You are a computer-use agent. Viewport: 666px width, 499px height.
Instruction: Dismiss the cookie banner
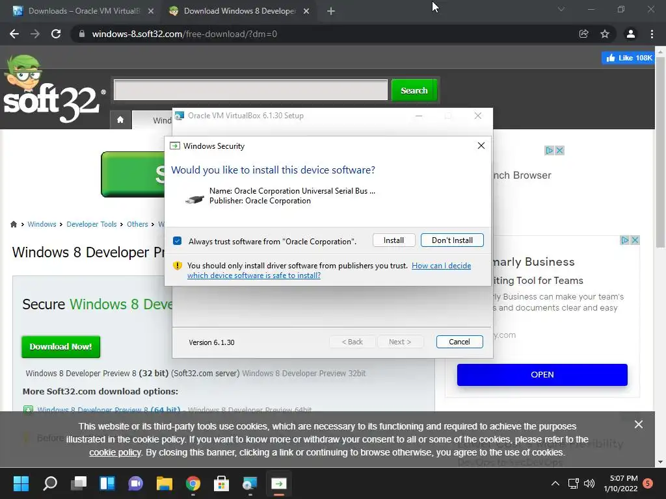[x=639, y=424]
